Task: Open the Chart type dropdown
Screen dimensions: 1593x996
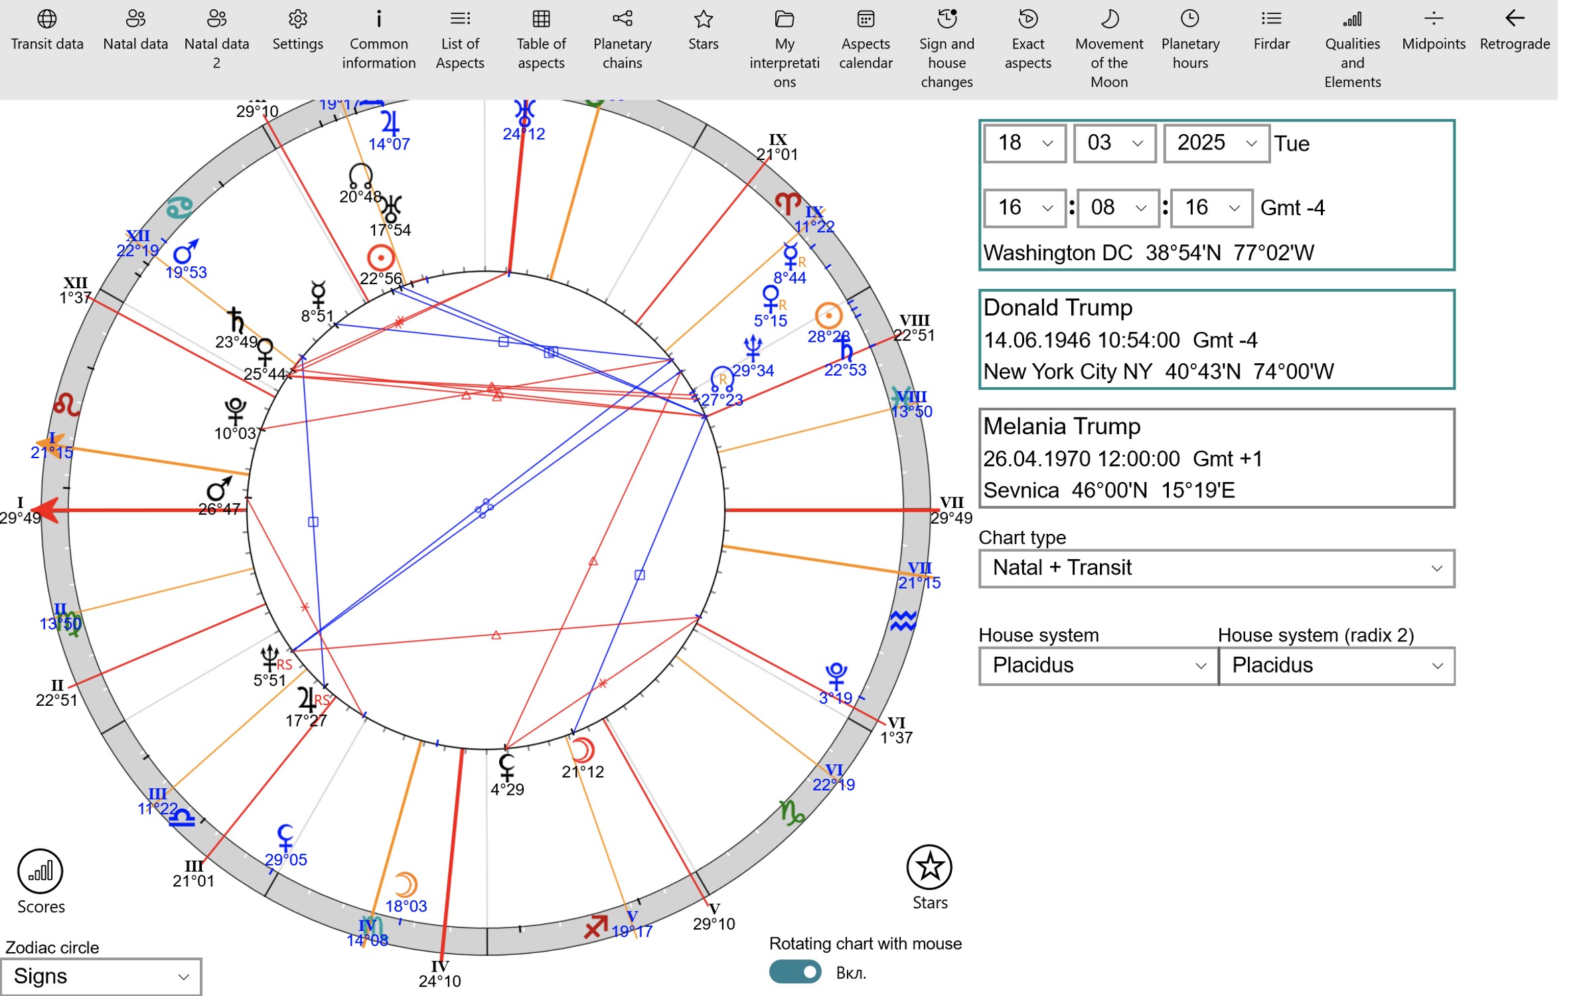Action: (x=1215, y=568)
